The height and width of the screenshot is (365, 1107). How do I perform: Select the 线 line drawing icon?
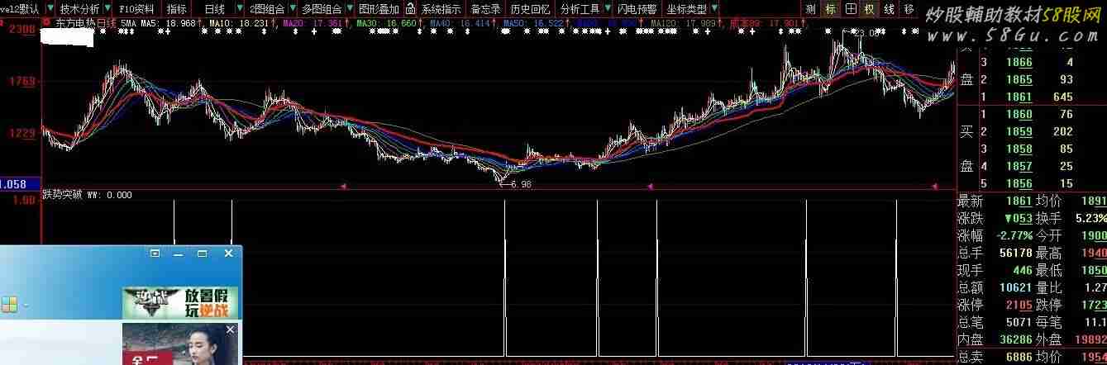(x=889, y=9)
